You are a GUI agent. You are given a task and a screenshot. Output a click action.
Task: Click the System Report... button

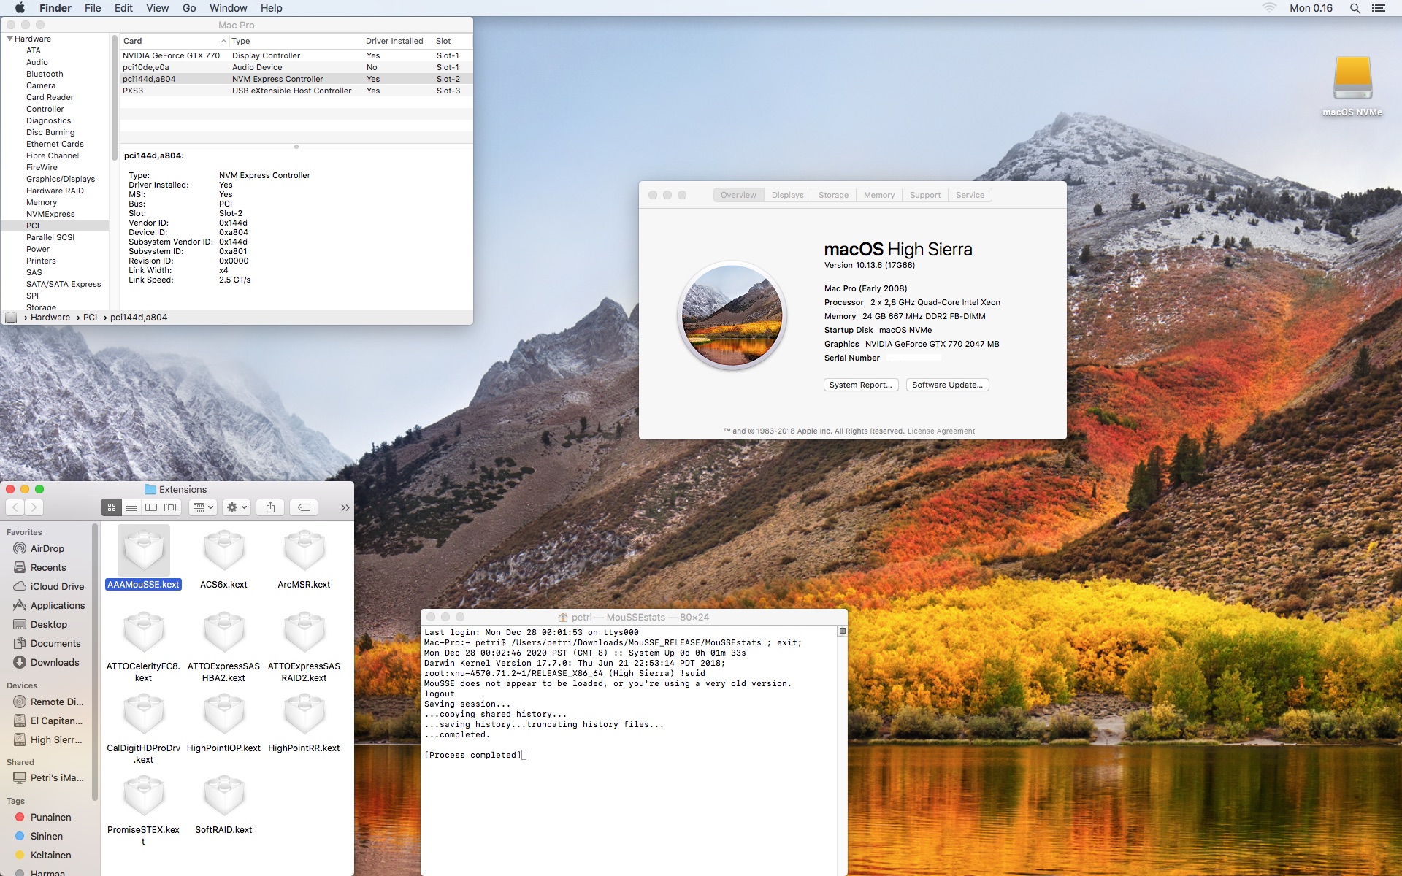pyautogui.click(x=860, y=385)
